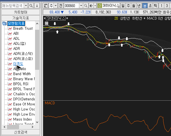Open the 기술적지표 panel

point(21,18)
